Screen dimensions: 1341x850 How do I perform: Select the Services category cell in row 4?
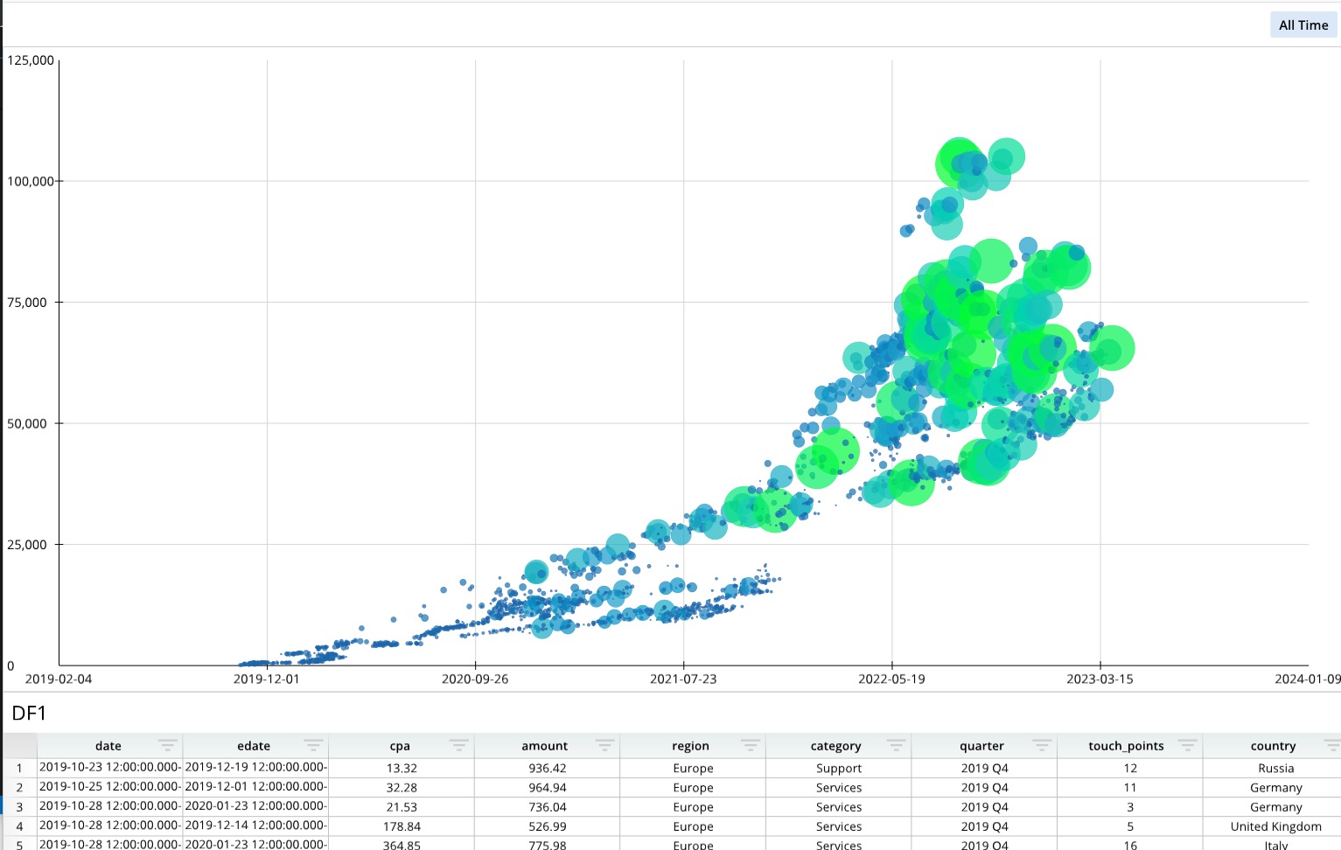click(839, 826)
